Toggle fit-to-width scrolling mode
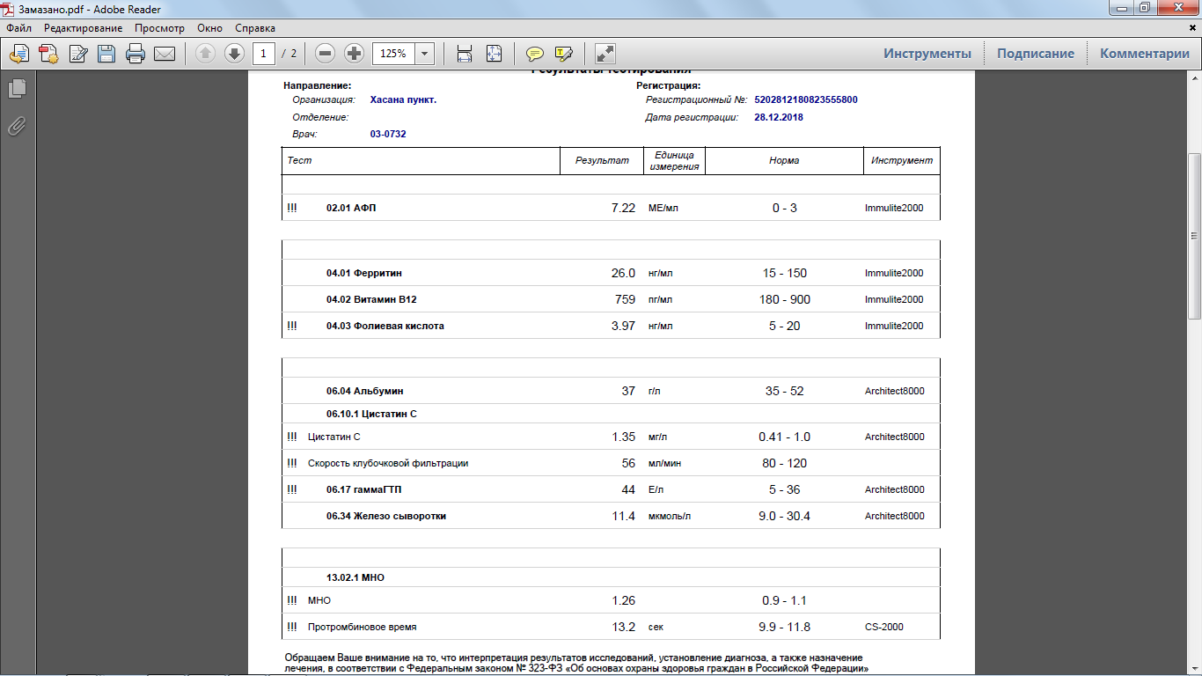The width and height of the screenshot is (1202, 676). click(465, 54)
